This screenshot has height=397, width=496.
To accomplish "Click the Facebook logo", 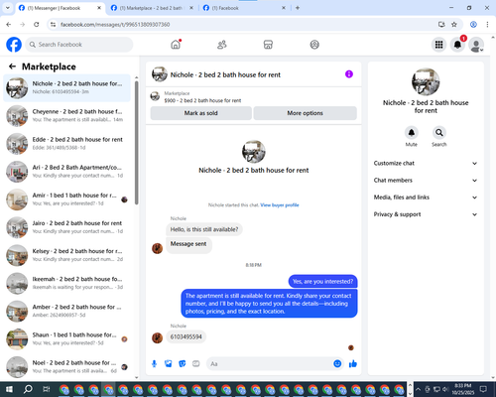I will [14, 45].
